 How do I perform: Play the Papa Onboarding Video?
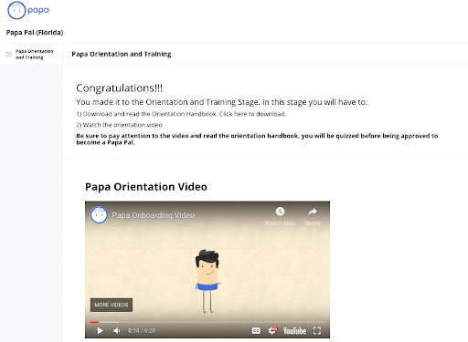(x=100, y=331)
